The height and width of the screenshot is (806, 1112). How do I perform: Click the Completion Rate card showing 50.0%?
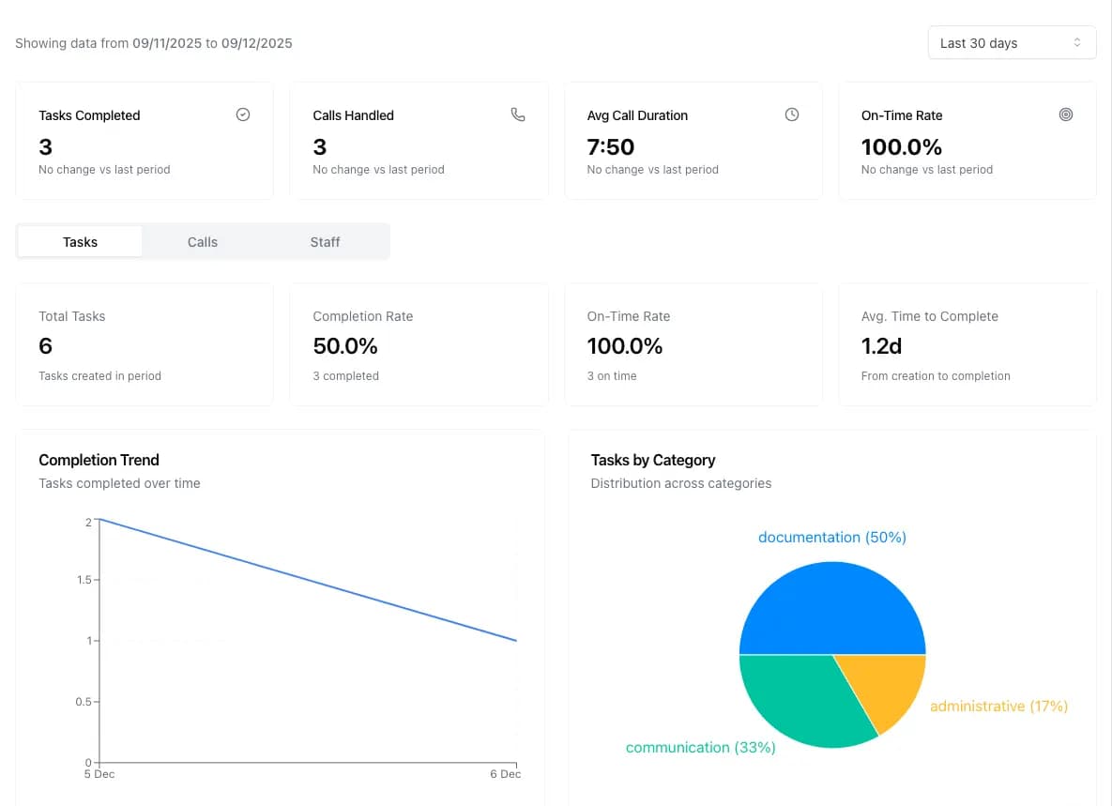click(x=419, y=343)
